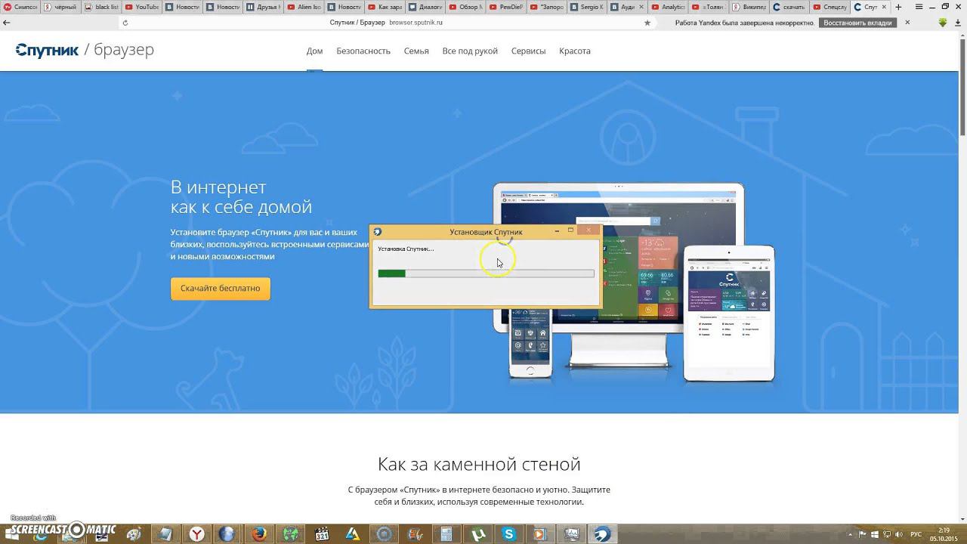Screen dimensions: 967x544
Task: Click the page reload icon
Action: [x=125, y=23]
